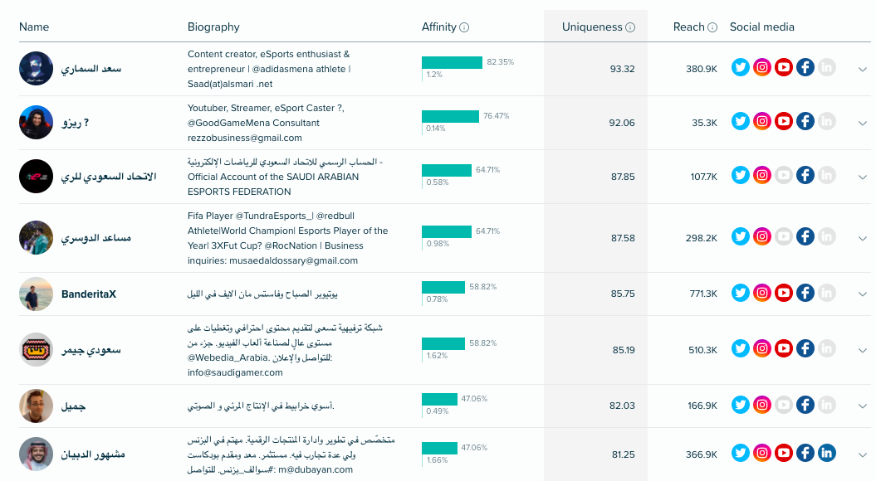This screenshot has width=876, height=481.
Task: Open LinkedIn icon in مشهور الدبيان row
Action: tap(827, 453)
